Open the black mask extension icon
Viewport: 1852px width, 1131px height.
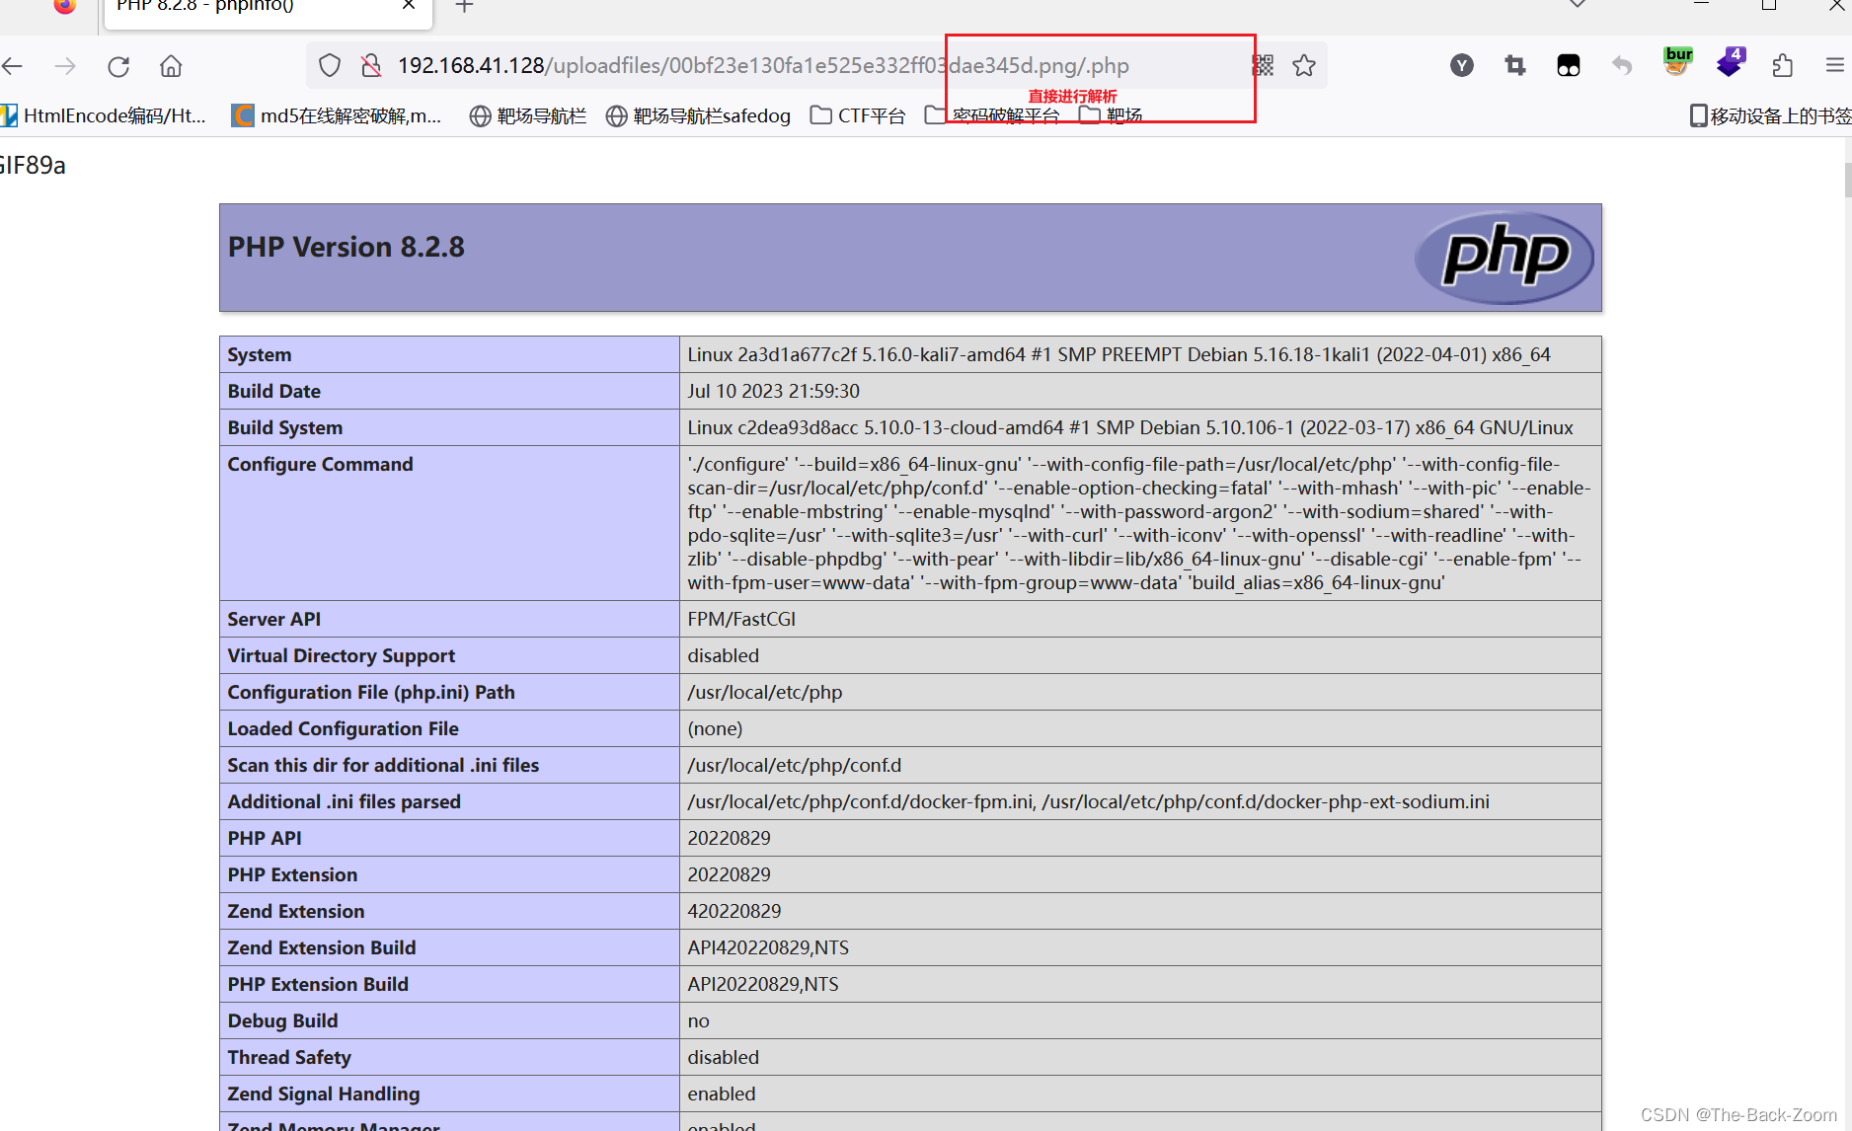click(1569, 66)
